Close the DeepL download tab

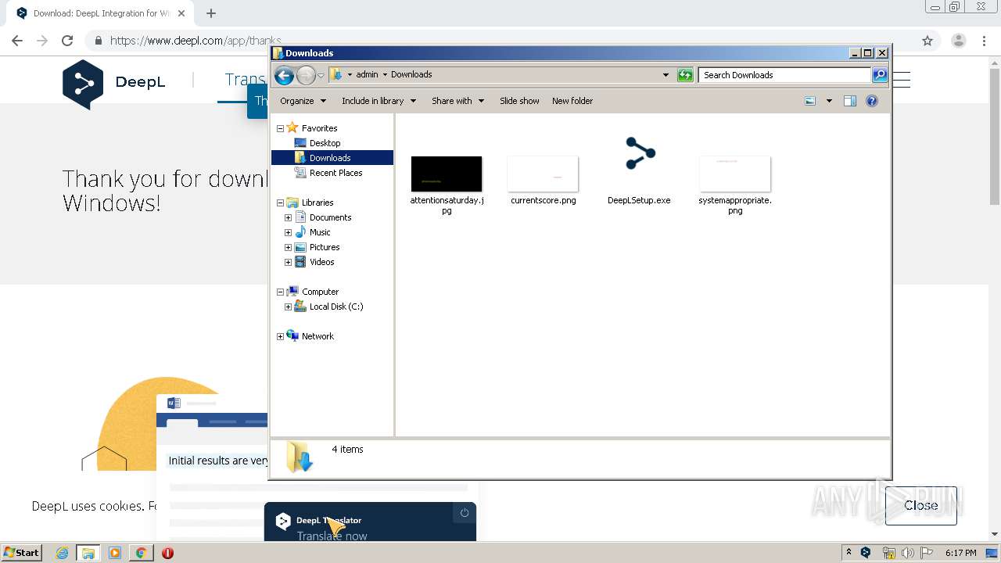[x=181, y=13]
